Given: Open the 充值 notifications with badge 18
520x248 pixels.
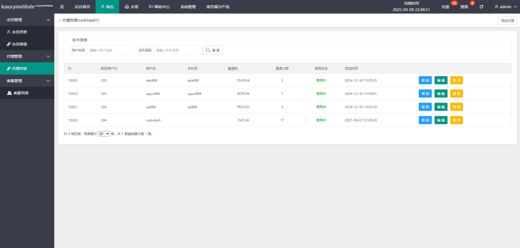Looking at the screenshot, I should (445, 7).
